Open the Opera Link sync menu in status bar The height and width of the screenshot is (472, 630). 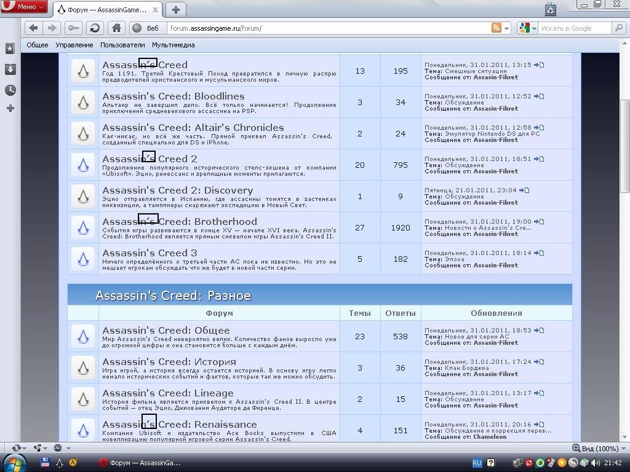[19, 448]
